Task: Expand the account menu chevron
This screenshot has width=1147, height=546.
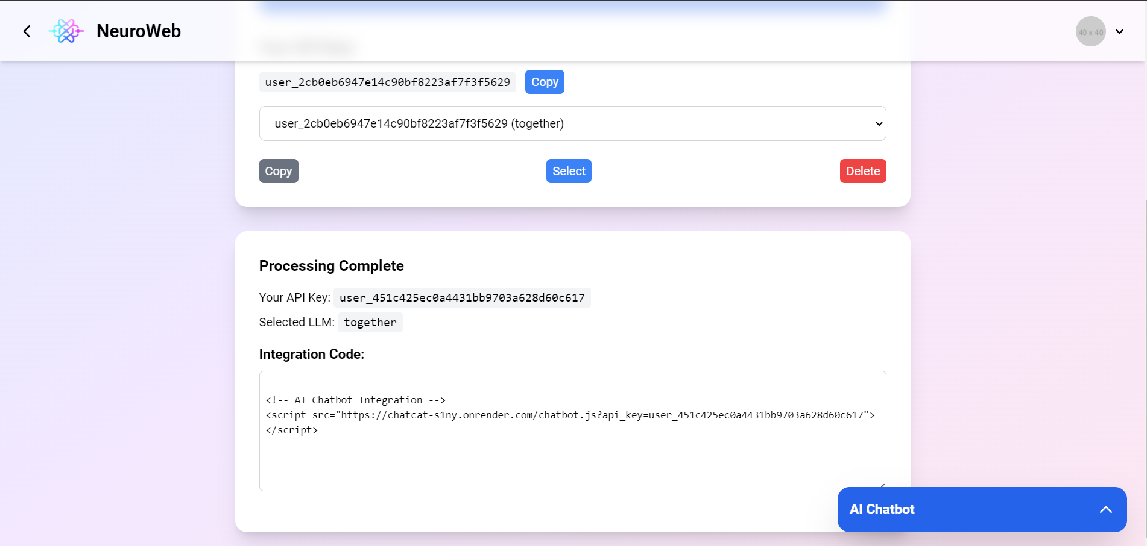Action: point(1120,32)
